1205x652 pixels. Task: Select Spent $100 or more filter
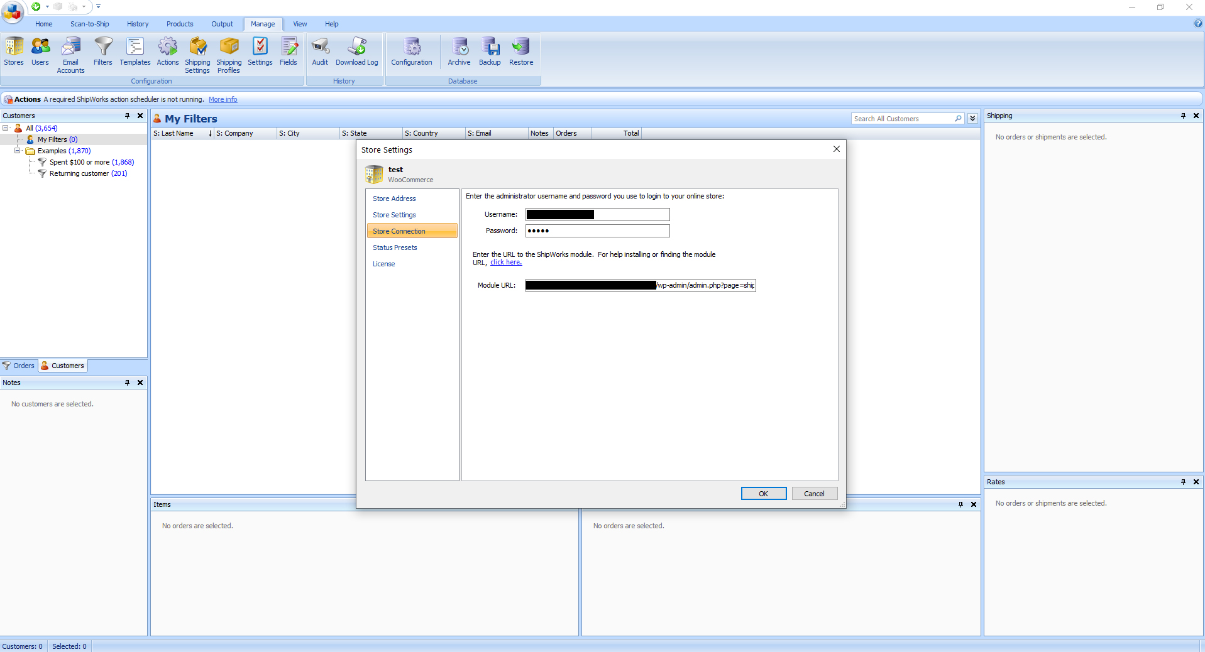[92, 162]
